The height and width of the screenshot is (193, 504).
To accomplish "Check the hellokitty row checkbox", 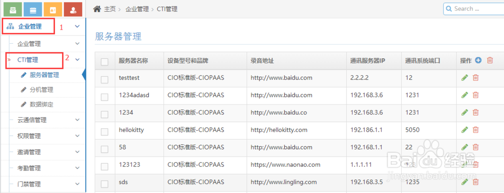I will click(104, 132).
